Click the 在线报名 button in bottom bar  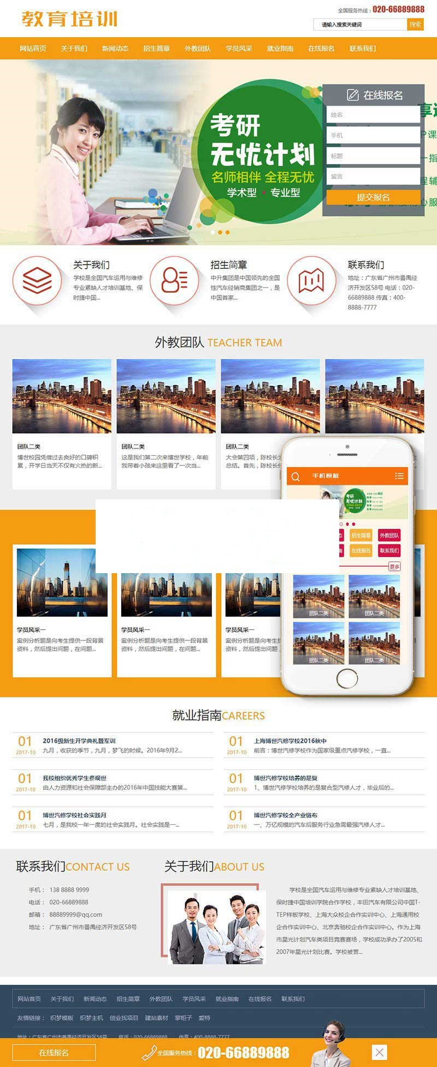click(x=54, y=1052)
